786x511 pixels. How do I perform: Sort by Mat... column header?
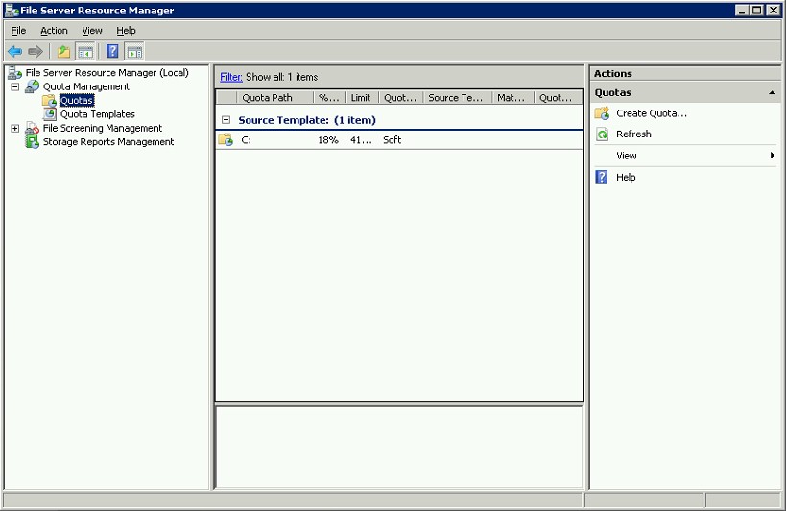coord(512,98)
